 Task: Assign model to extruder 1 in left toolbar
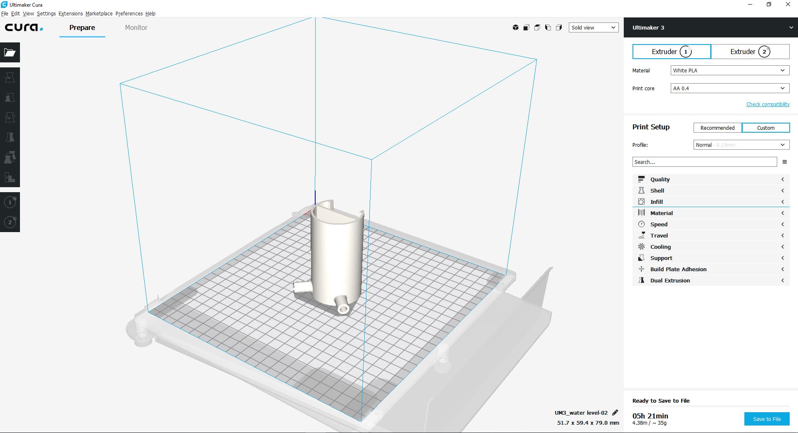(10, 202)
